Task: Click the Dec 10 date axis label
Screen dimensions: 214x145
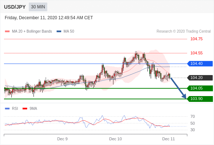Action: [115, 139]
